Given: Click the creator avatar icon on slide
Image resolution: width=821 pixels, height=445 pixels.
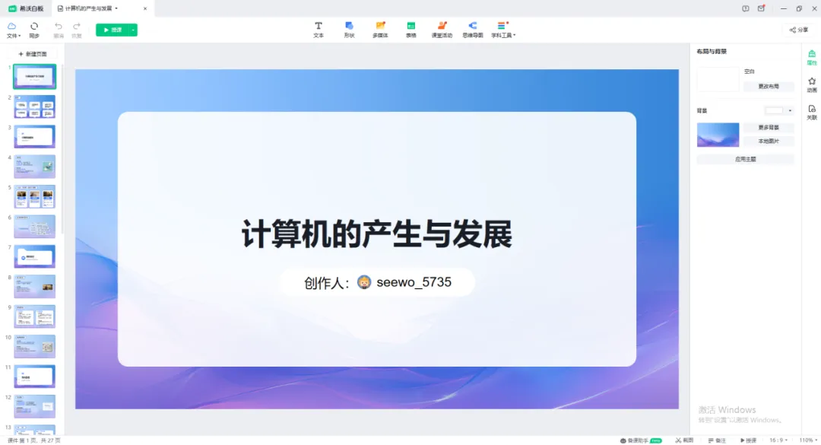Looking at the screenshot, I should coord(364,282).
